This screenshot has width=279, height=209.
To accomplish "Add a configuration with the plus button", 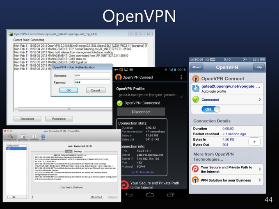I will pos(8,197).
